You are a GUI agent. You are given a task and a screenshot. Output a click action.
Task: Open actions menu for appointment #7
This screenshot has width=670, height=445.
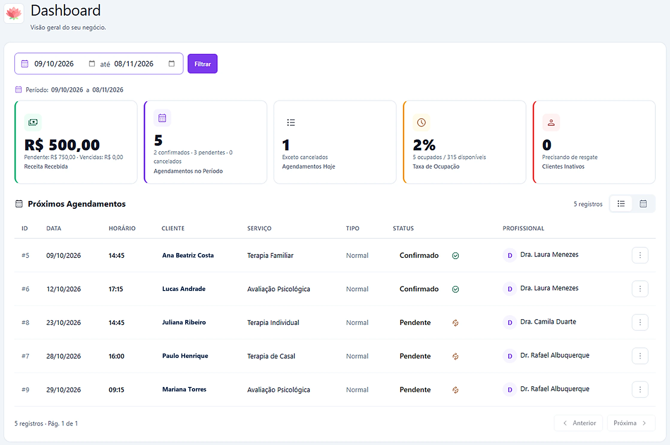coord(640,356)
